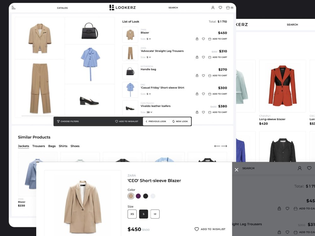The width and height of the screenshot is (315, 236).
Task: Favorite the Handle bag with heart icon
Action: coord(203,76)
